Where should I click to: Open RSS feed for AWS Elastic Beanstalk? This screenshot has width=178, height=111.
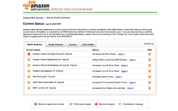150,82
